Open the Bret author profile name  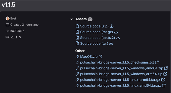click(13, 18)
